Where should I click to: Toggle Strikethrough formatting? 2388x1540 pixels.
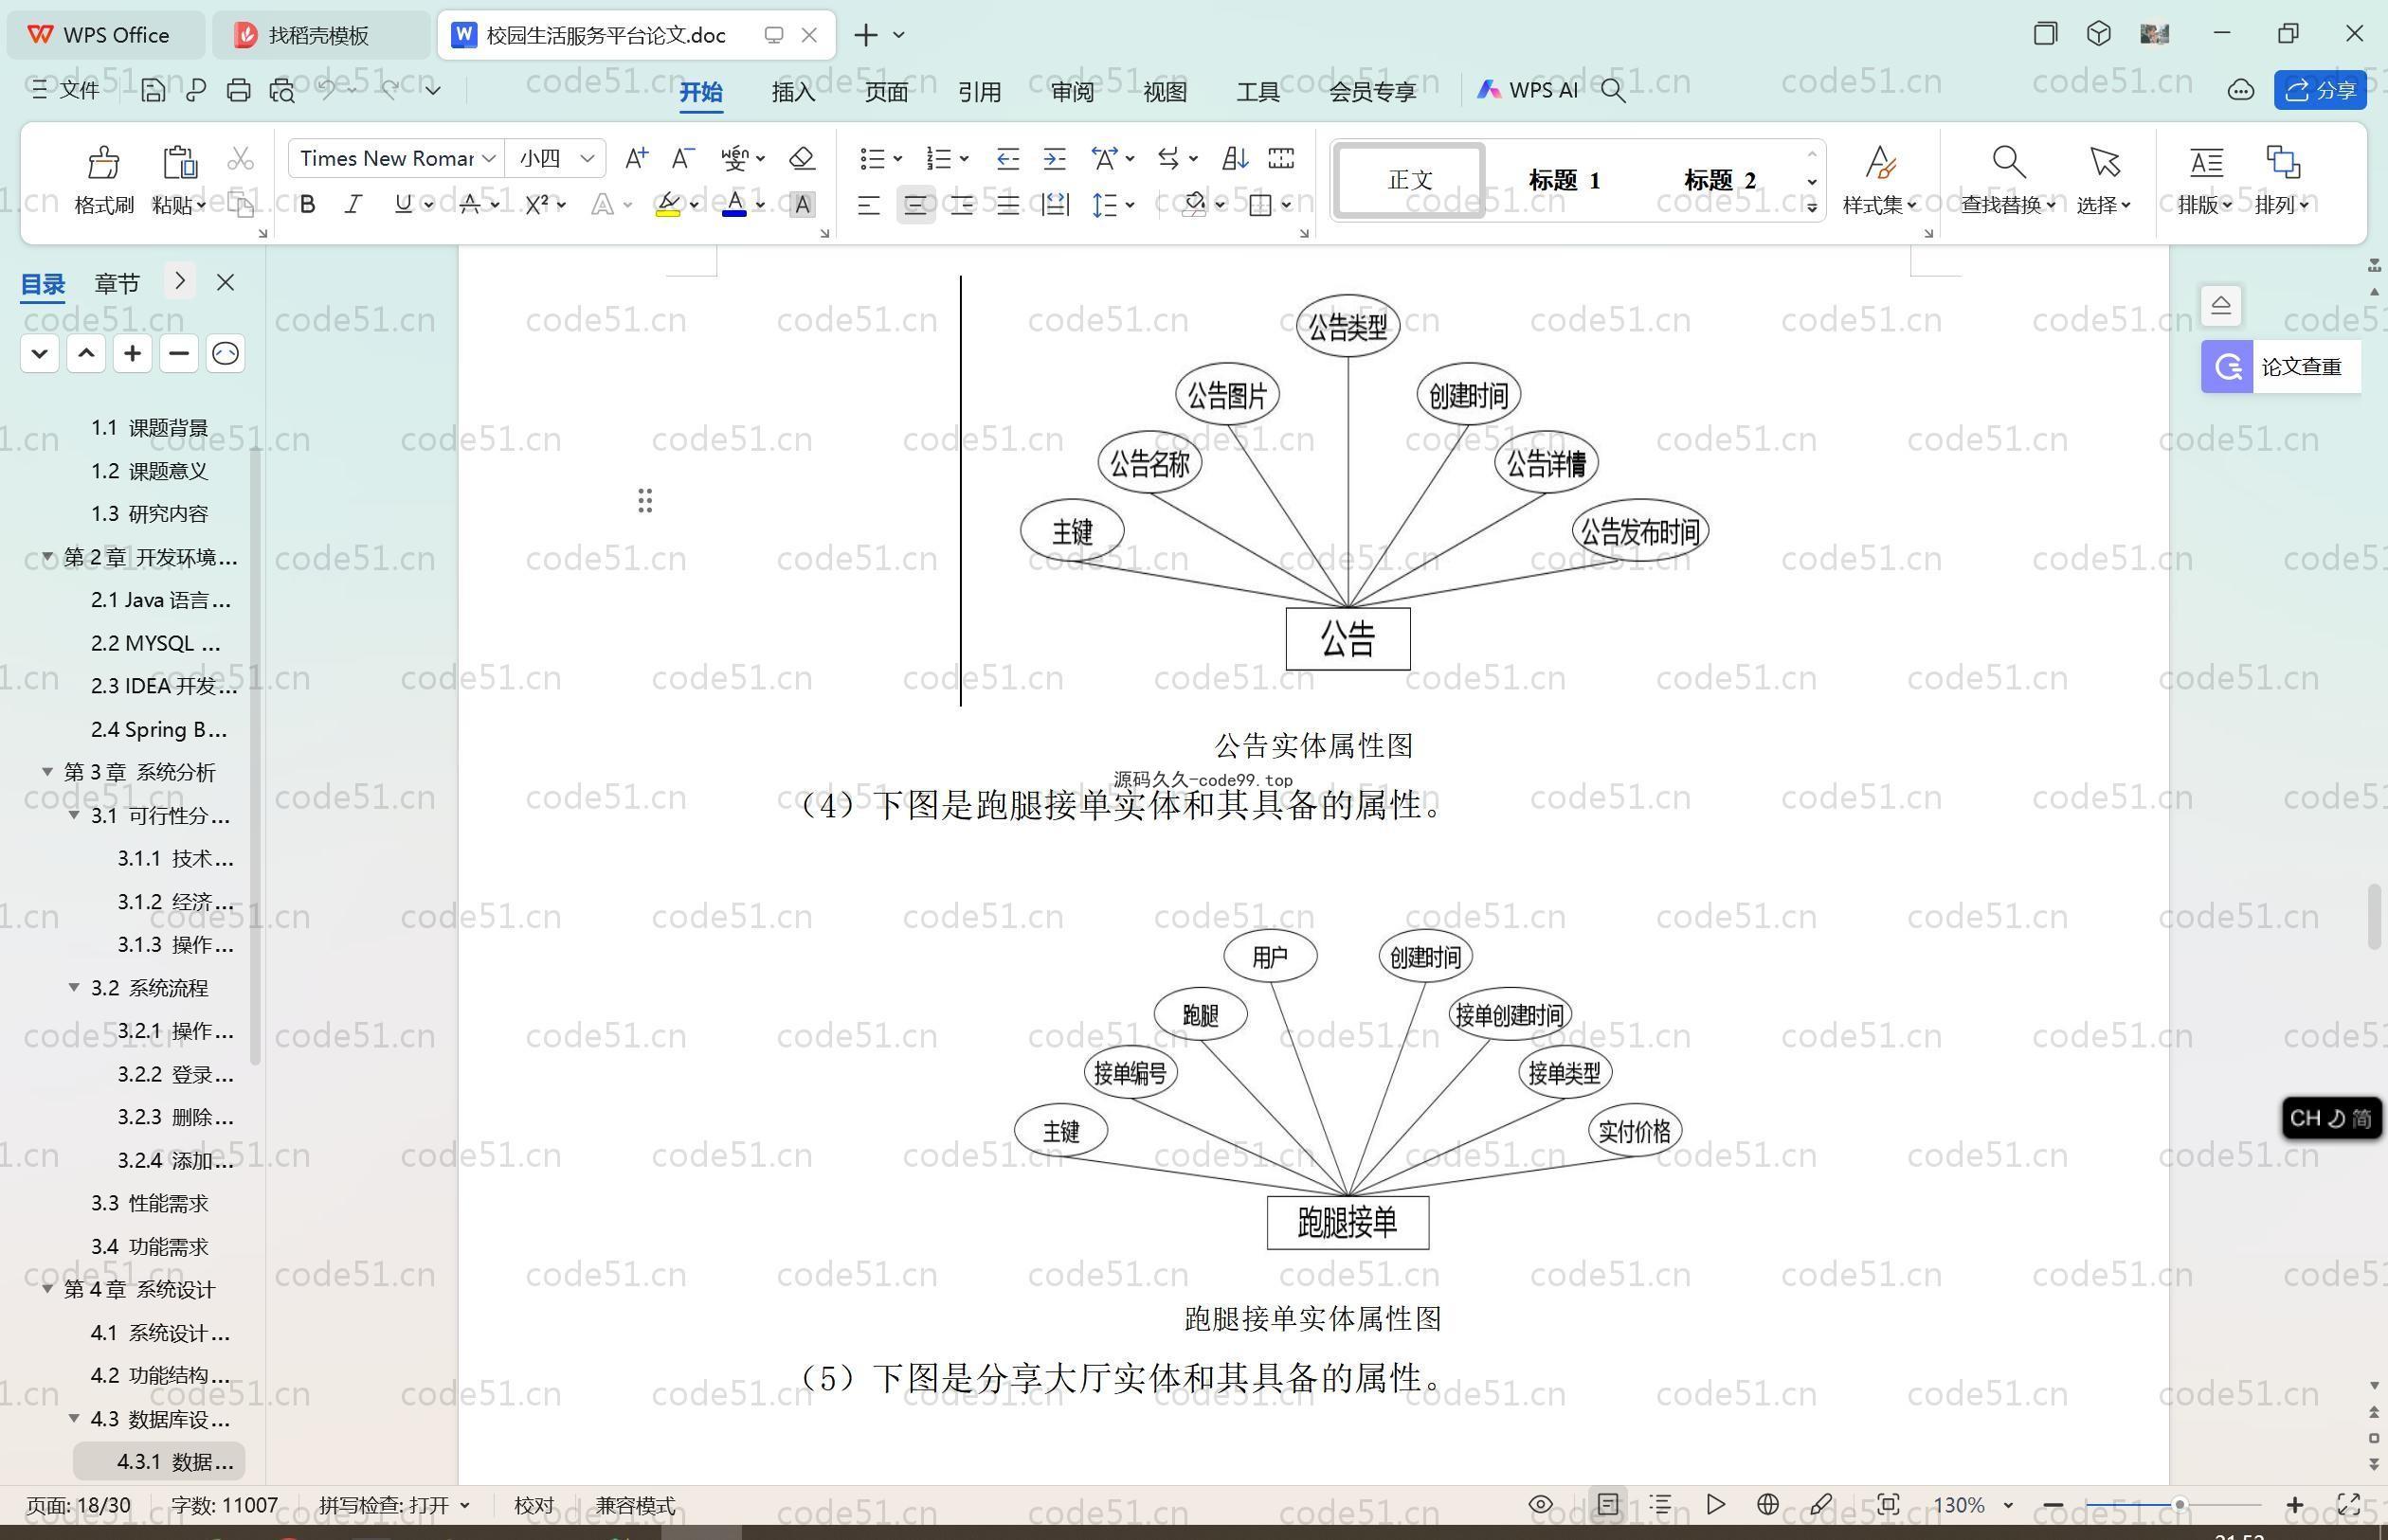click(469, 204)
